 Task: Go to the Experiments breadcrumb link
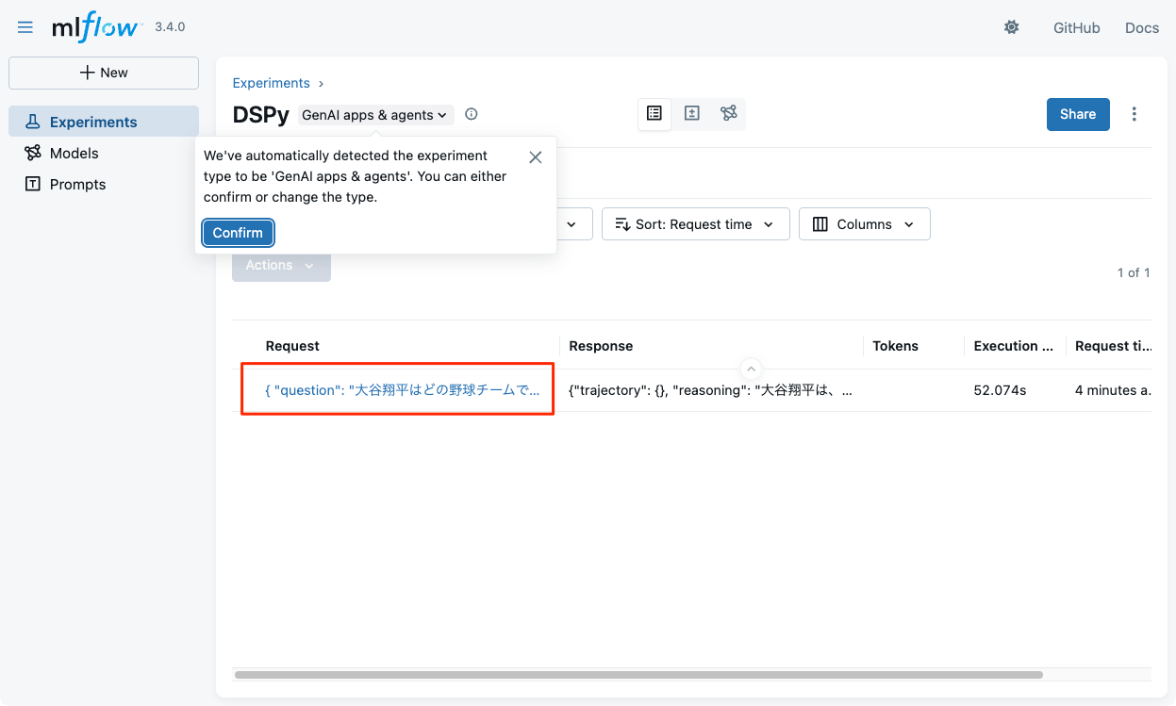[272, 83]
